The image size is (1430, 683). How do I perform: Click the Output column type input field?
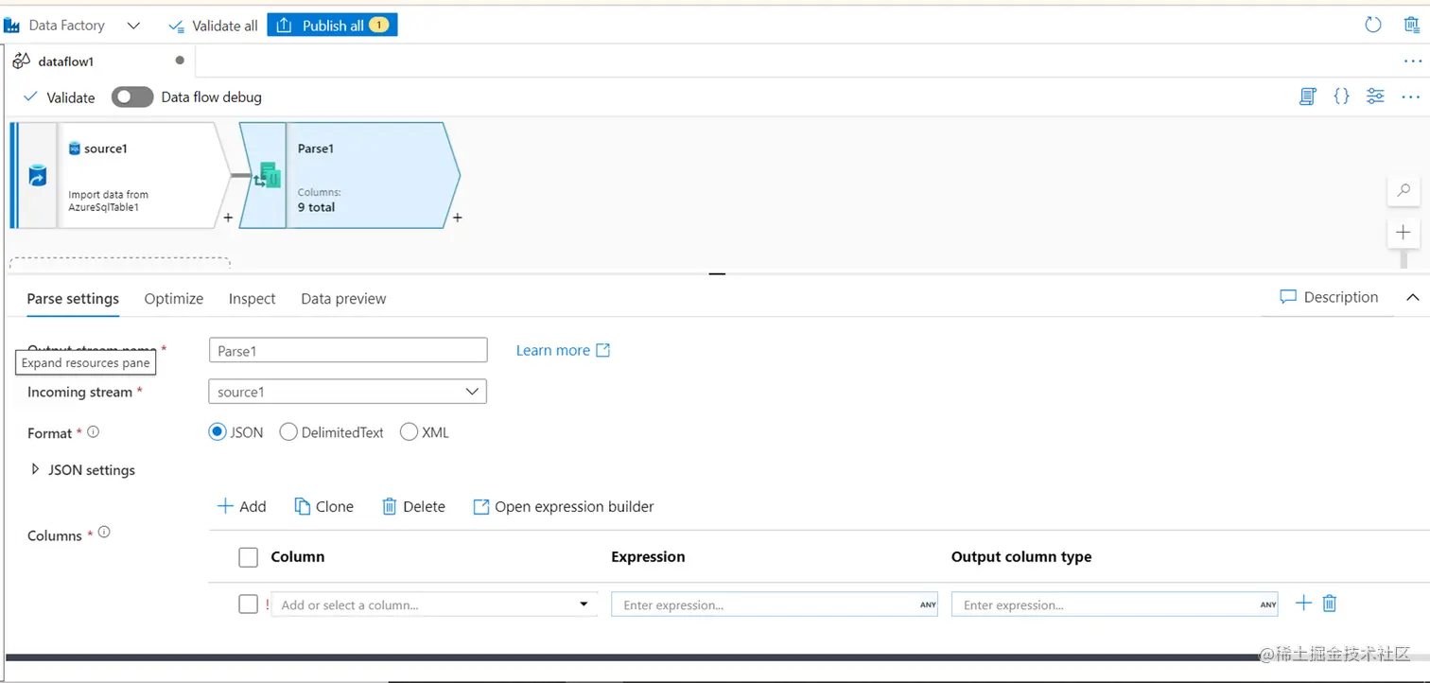click(1114, 604)
